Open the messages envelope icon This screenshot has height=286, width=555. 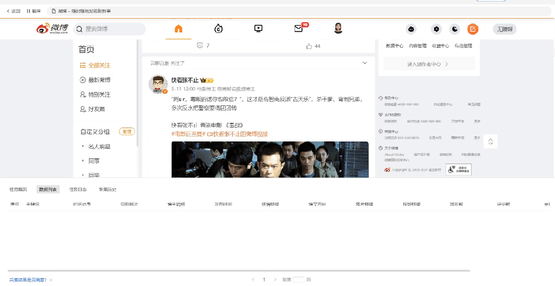point(299,29)
